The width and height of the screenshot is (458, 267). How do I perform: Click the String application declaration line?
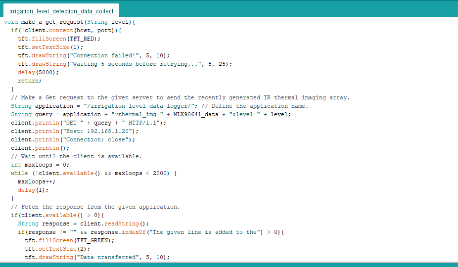pos(99,106)
